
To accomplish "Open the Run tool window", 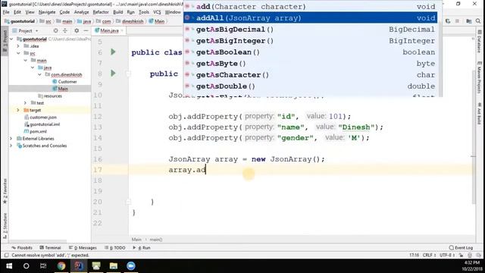I will coord(142,248).
